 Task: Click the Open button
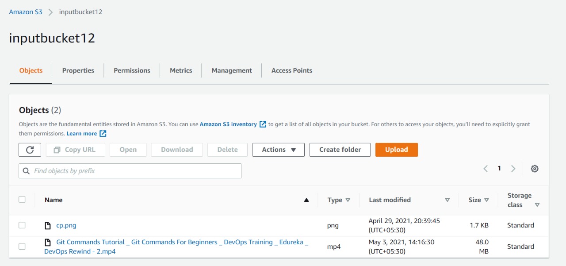(128, 150)
